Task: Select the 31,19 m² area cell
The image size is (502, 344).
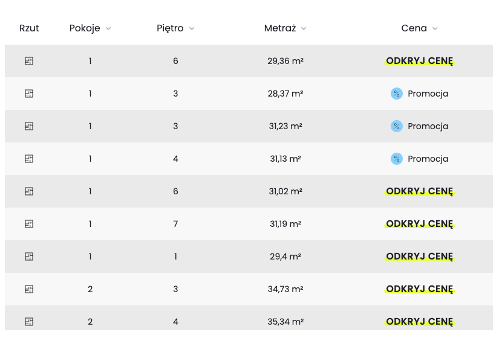Action: pos(285,224)
